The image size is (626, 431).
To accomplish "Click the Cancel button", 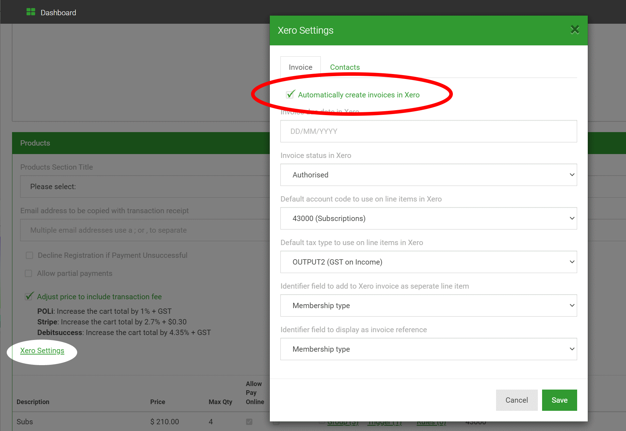I will pyautogui.click(x=517, y=400).
